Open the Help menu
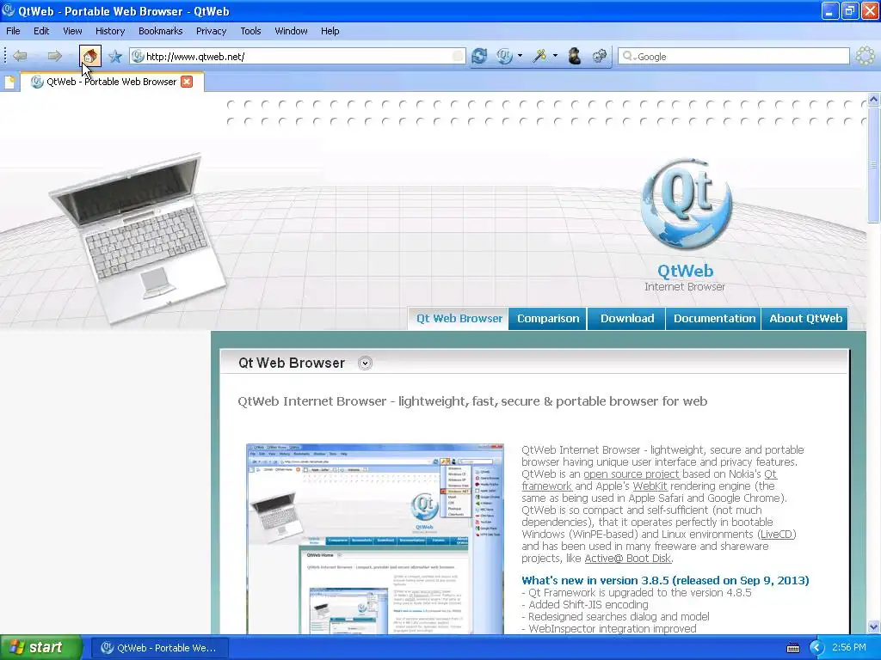 (x=330, y=31)
